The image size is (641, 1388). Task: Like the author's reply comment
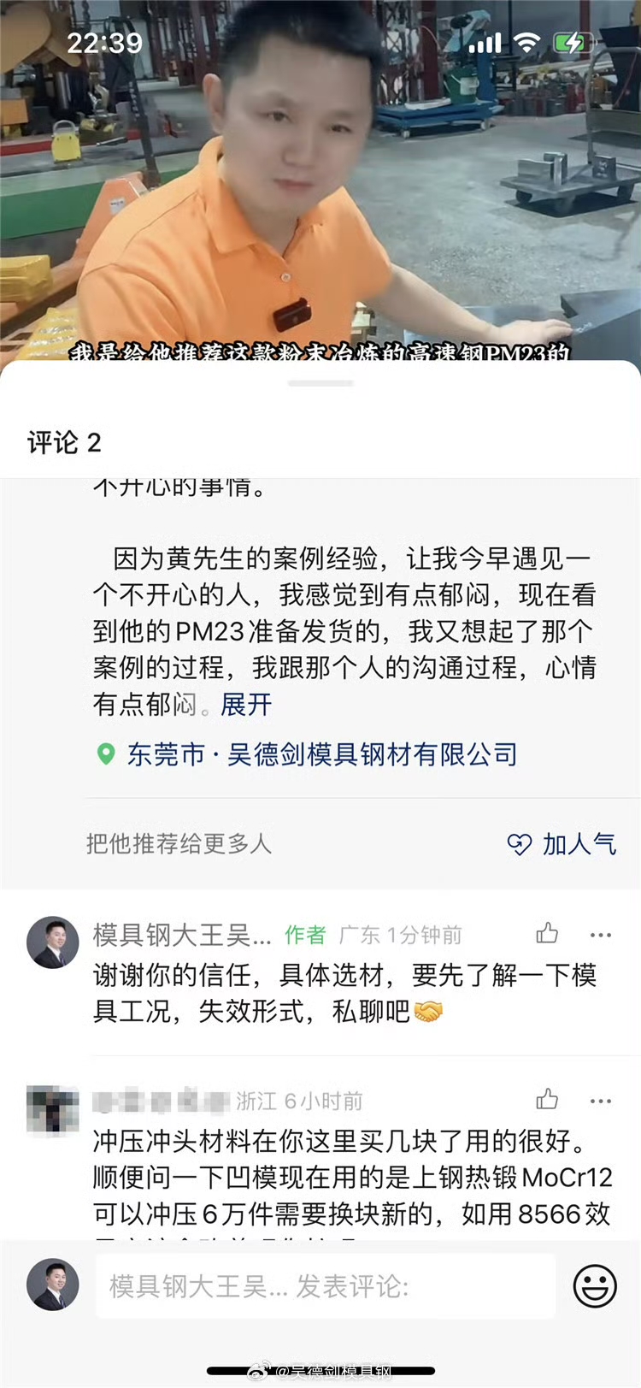coord(547,934)
